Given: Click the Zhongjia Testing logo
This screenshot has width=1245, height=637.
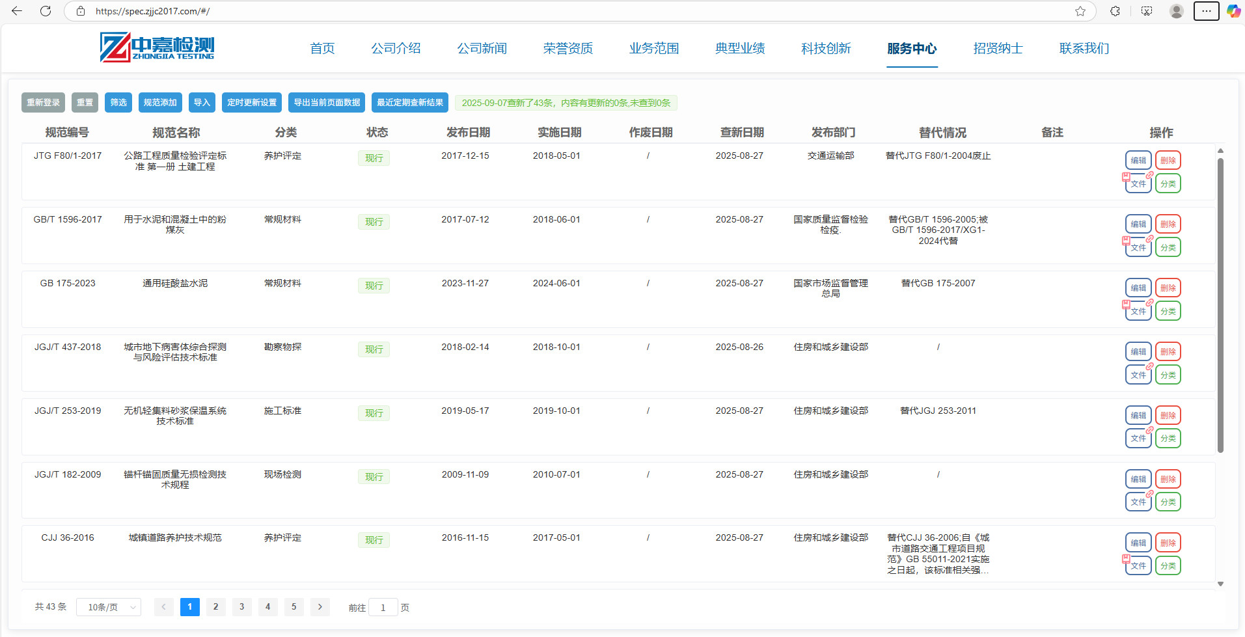Looking at the screenshot, I should [x=157, y=47].
